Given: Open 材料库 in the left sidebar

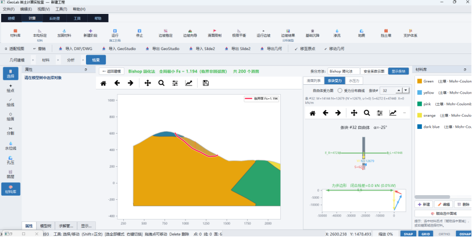Looking at the screenshot, I should tap(10, 189).
